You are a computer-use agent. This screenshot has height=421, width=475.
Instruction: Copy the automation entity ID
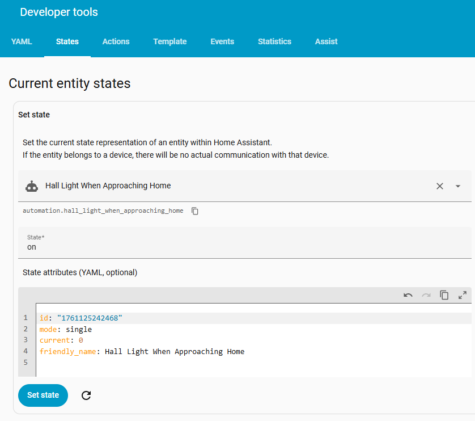coord(195,211)
